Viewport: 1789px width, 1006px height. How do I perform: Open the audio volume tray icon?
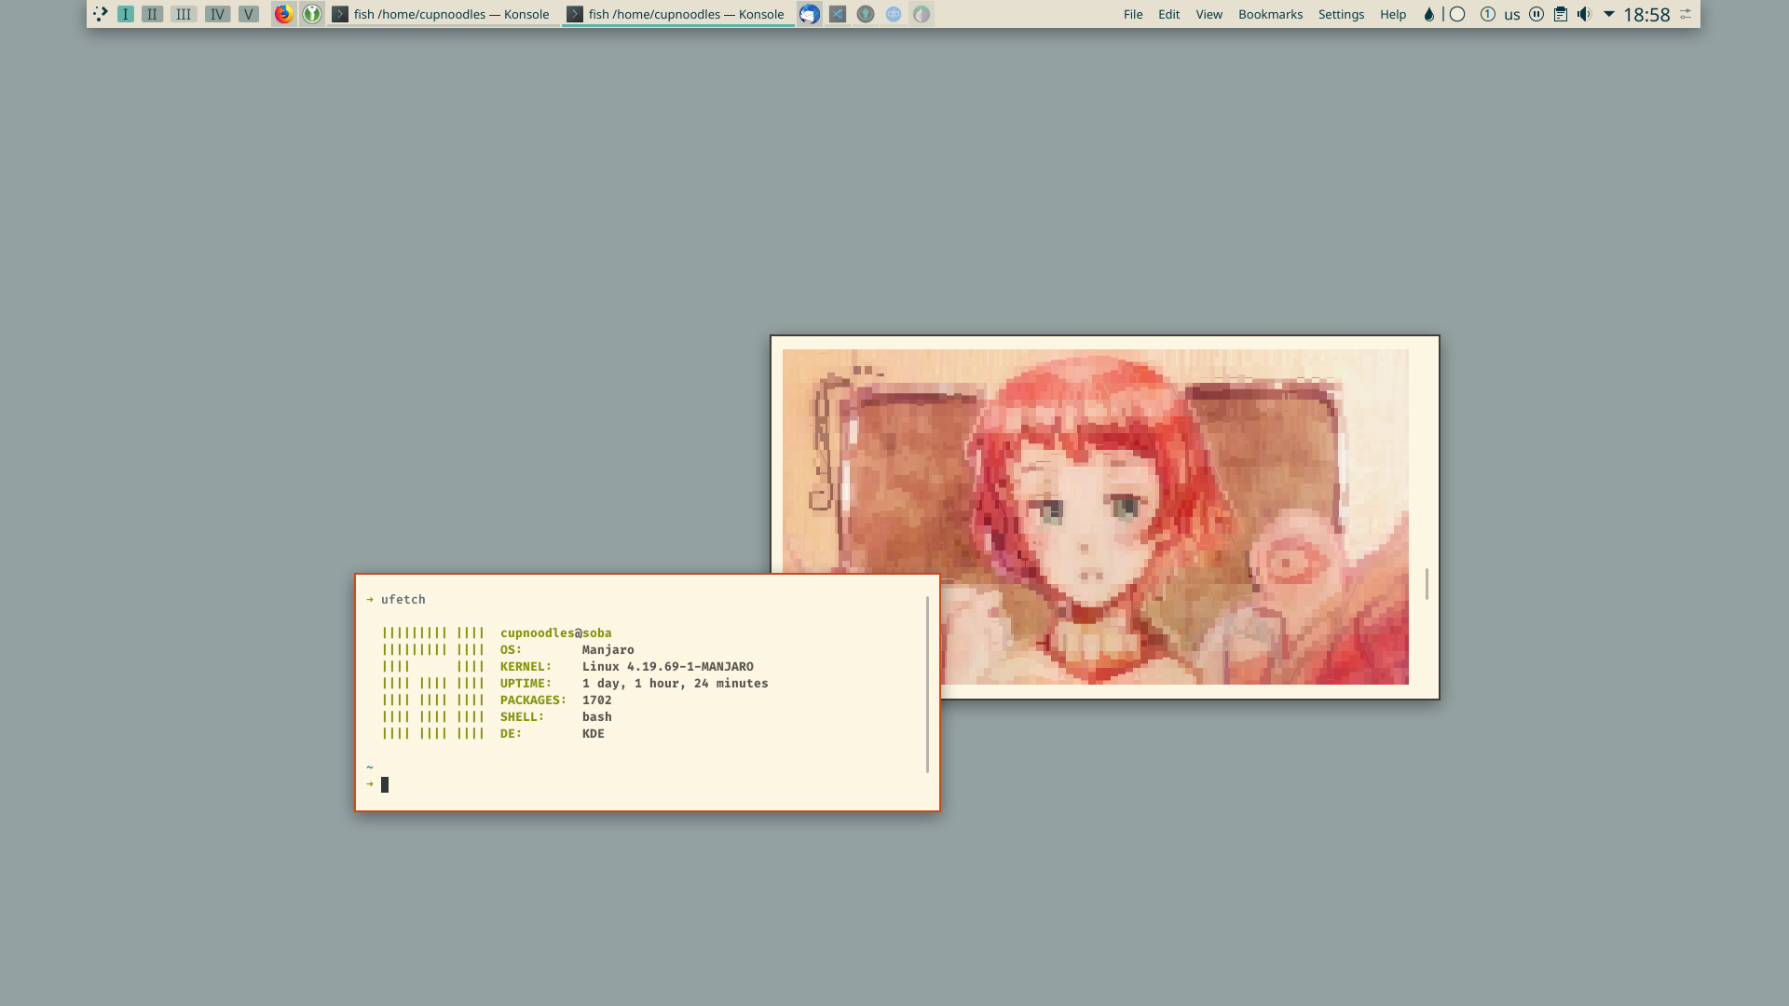pyautogui.click(x=1585, y=14)
